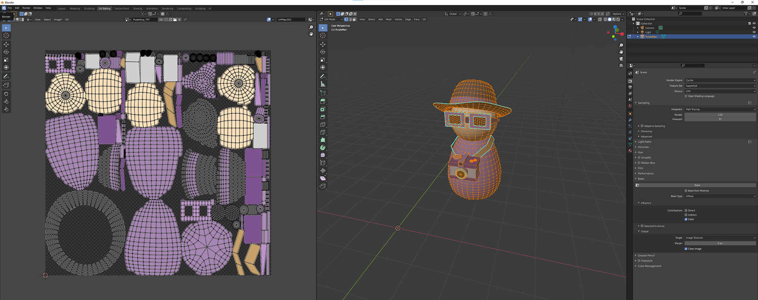Select the Move tool in UV editor toolbar
758x300 pixels.
[6, 44]
